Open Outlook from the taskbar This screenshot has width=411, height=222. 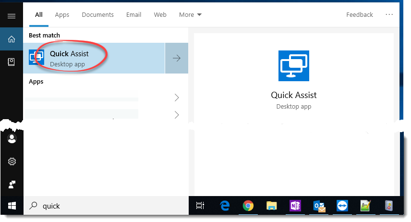point(319,206)
